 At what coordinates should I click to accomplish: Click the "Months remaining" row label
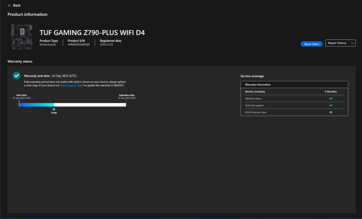click(x=255, y=91)
